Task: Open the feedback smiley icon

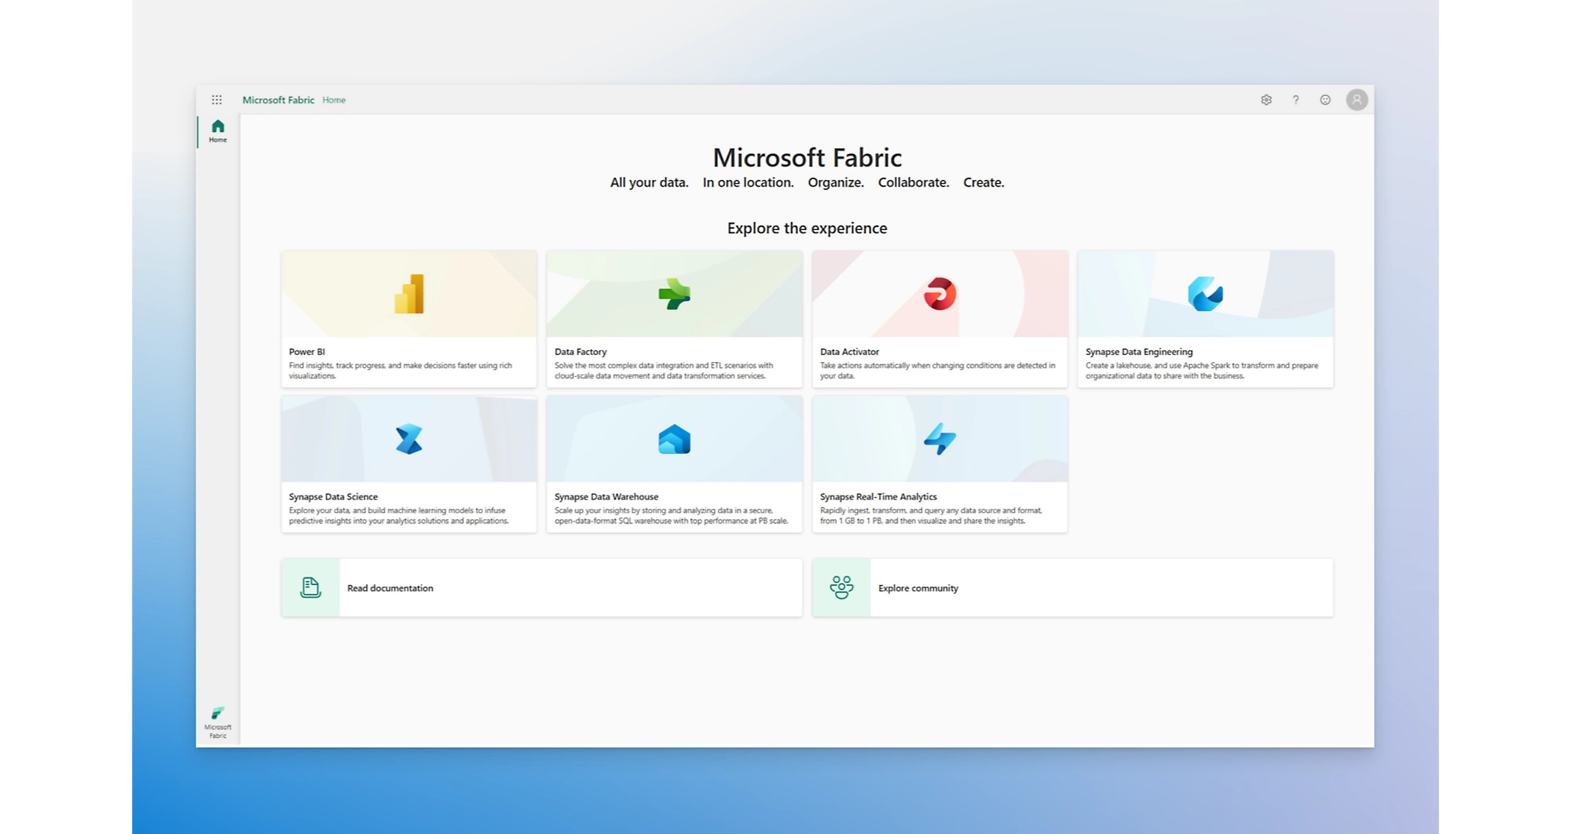Action: [1325, 100]
